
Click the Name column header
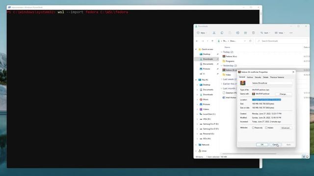coord(227,47)
